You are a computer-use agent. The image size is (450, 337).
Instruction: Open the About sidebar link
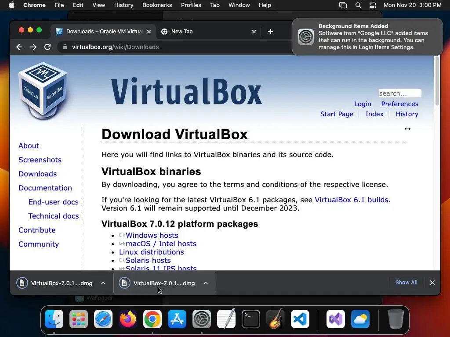[x=29, y=146]
